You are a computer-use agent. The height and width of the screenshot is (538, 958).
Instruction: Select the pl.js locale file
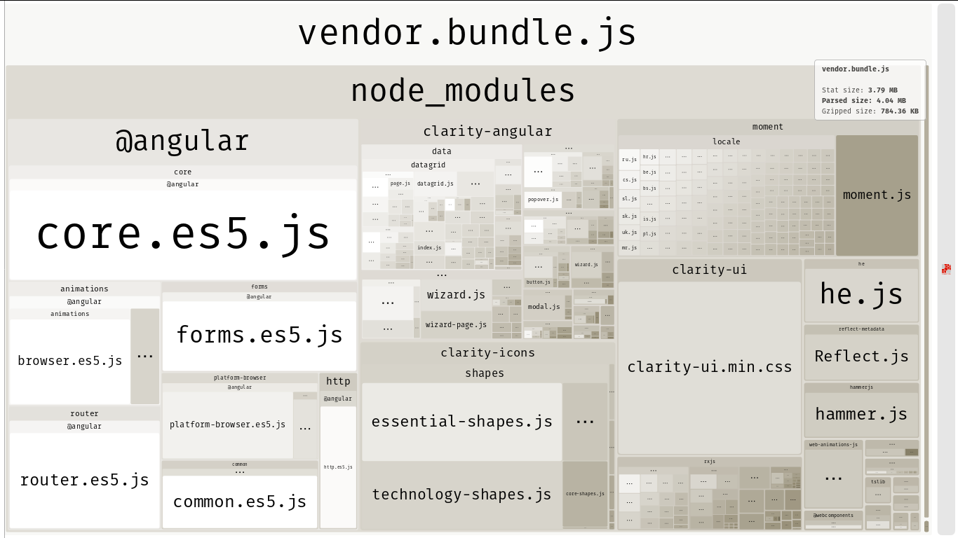pyautogui.click(x=649, y=235)
